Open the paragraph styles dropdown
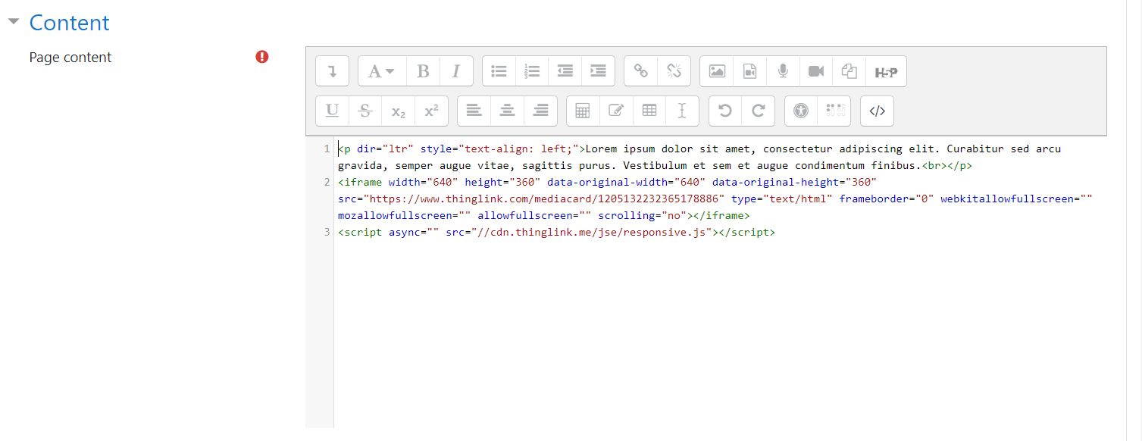 click(x=382, y=71)
